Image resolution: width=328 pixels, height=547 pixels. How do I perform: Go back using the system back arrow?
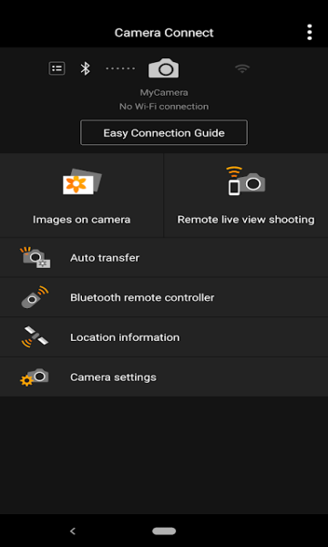click(x=73, y=531)
